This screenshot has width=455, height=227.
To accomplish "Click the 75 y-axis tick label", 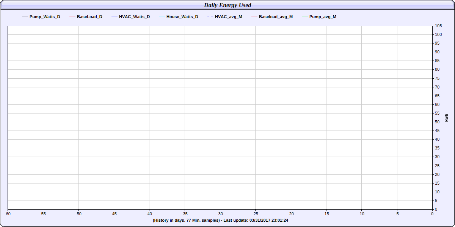I will coord(437,78).
